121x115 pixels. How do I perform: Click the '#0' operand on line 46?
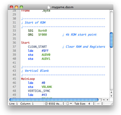[x=43, y=83]
